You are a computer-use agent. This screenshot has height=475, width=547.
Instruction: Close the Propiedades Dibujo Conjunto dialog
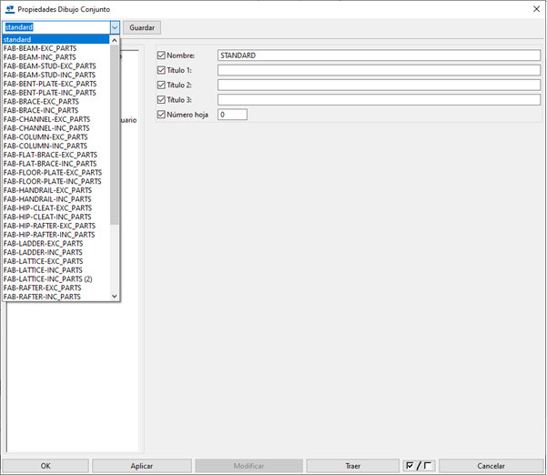tap(533, 9)
